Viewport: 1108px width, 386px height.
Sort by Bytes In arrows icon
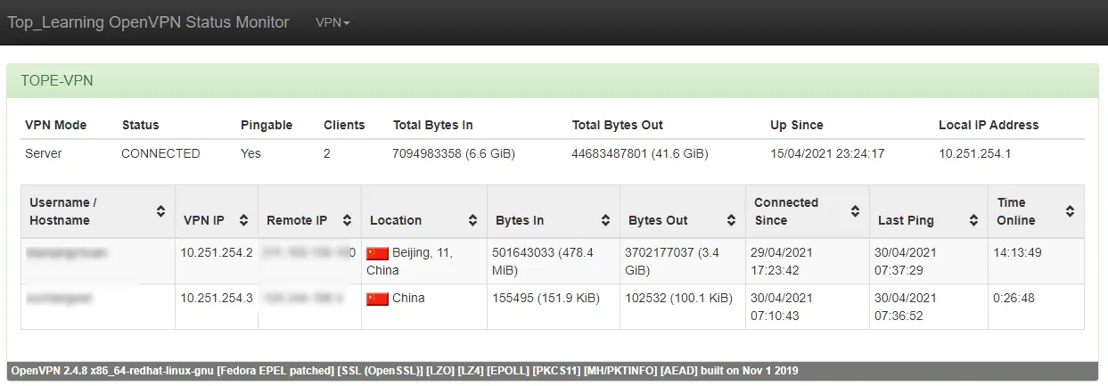pos(606,220)
